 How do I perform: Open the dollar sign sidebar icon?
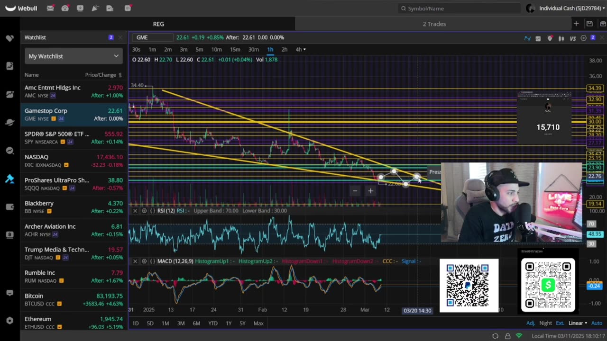[9, 235]
